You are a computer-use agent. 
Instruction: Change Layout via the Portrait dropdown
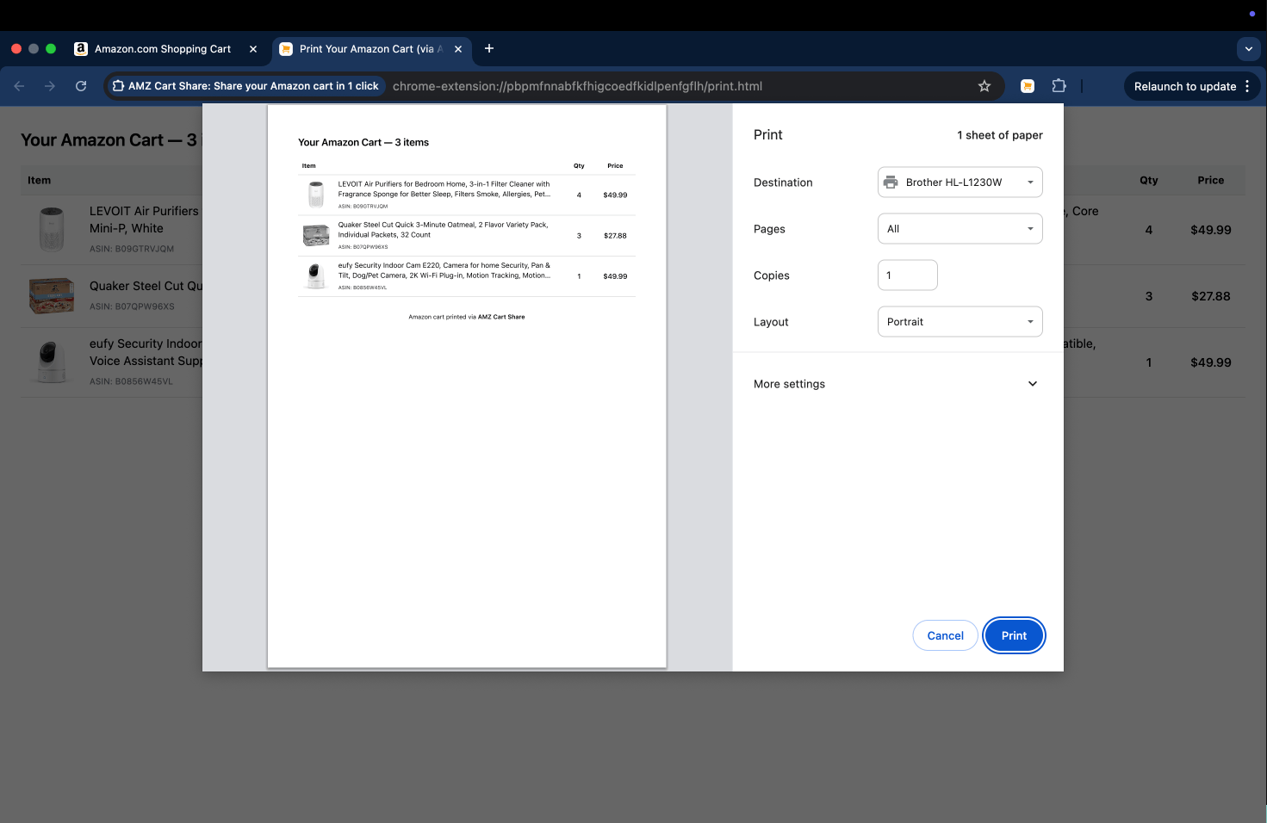(960, 321)
